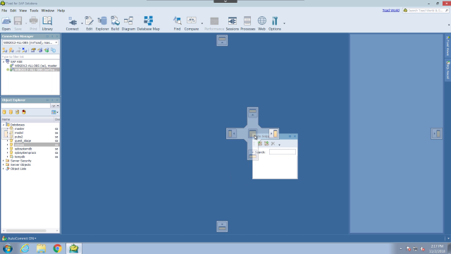Collapse the SAP ASE connection group
The image size is (451, 254).
tap(4, 61)
